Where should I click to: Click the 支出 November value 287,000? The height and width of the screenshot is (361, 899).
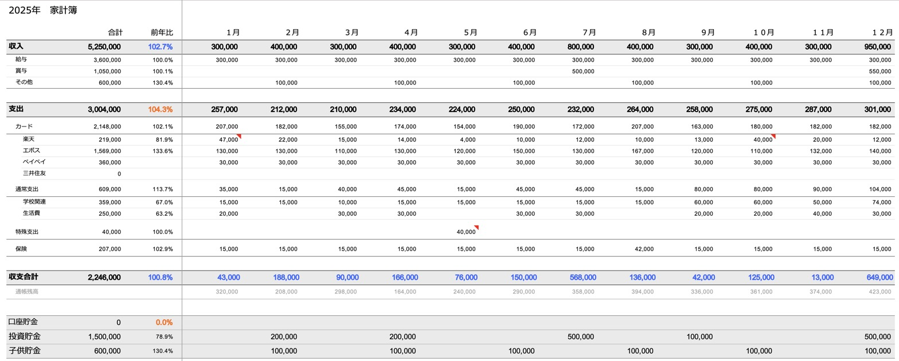click(x=818, y=109)
